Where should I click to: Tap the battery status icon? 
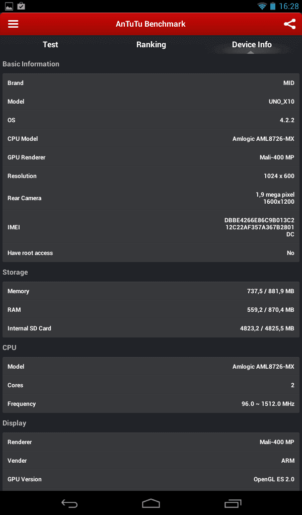273,6
